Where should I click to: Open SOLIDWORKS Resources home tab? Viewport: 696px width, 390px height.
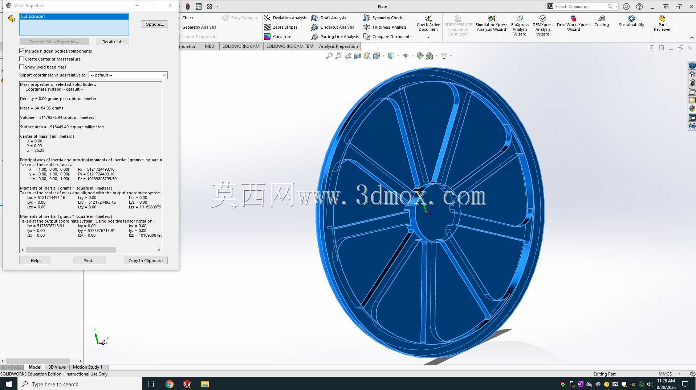coord(692,74)
